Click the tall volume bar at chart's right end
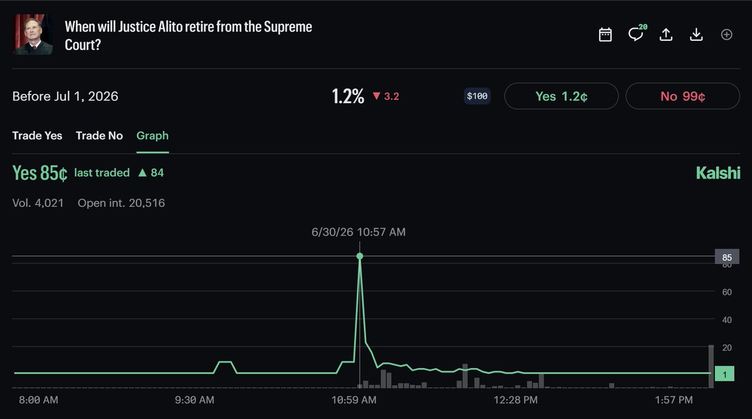The width and height of the screenshot is (752, 419). click(x=711, y=366)
